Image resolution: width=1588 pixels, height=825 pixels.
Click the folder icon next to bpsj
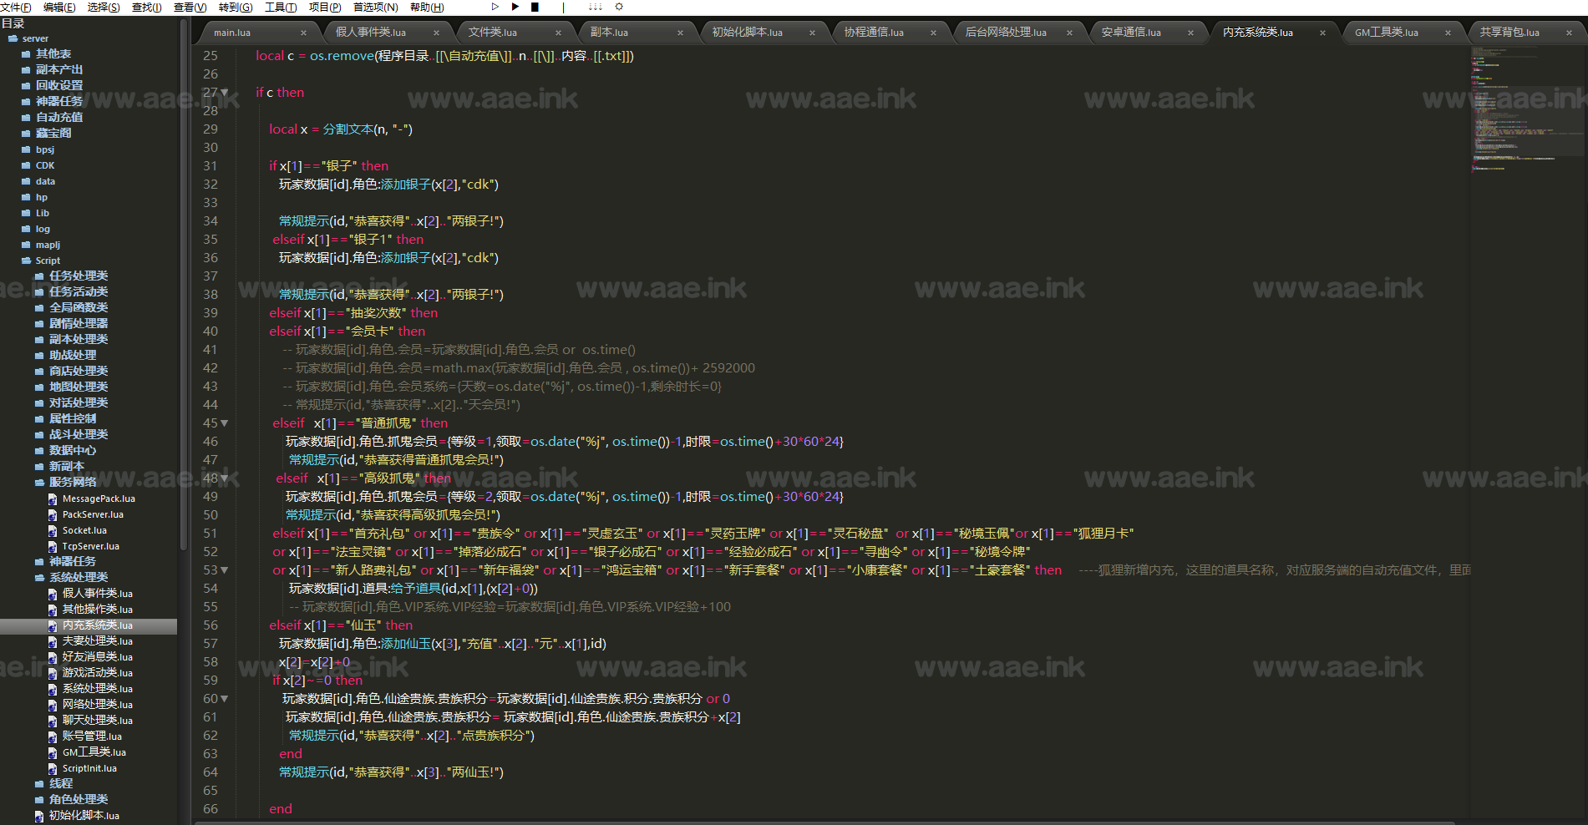[26, 149]
